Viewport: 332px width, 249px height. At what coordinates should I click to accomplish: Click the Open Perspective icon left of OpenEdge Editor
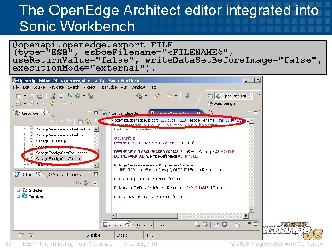point(210,96)
